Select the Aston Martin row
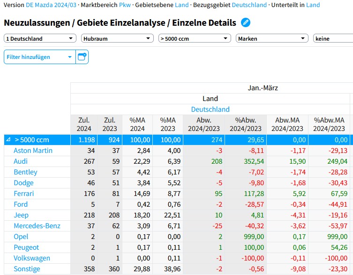 pyautogui.click(x=33, y=151)
